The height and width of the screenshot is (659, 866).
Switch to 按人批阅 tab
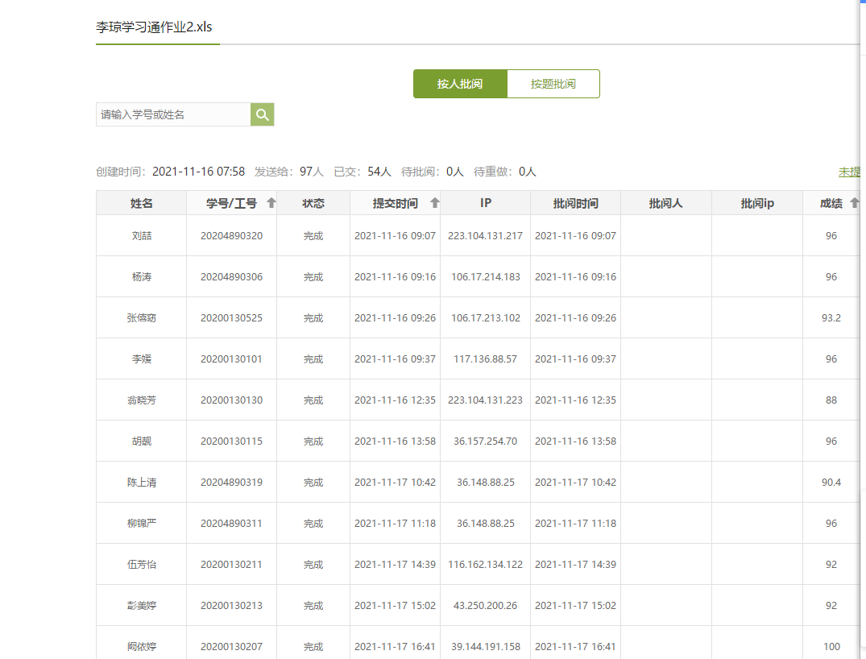coord(460,84)
